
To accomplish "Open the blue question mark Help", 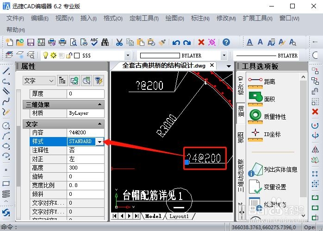I will (x=226, y=42).
